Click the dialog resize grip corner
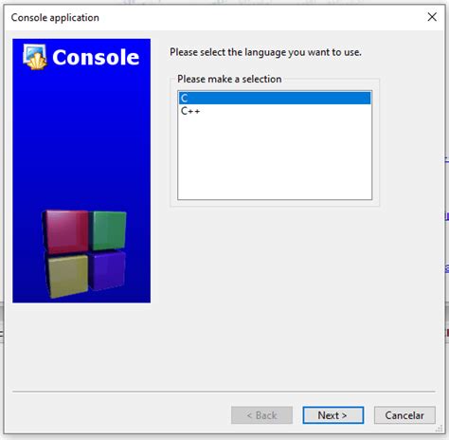 [x=440, y=429]
